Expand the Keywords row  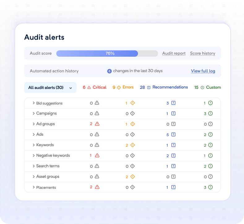[33, 145]
